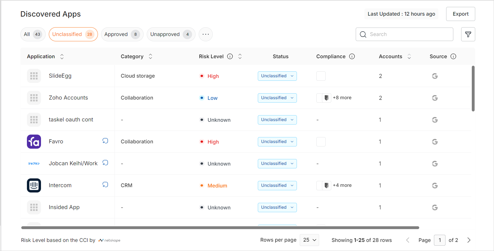Open the filter funnel icon

[468, 34]
